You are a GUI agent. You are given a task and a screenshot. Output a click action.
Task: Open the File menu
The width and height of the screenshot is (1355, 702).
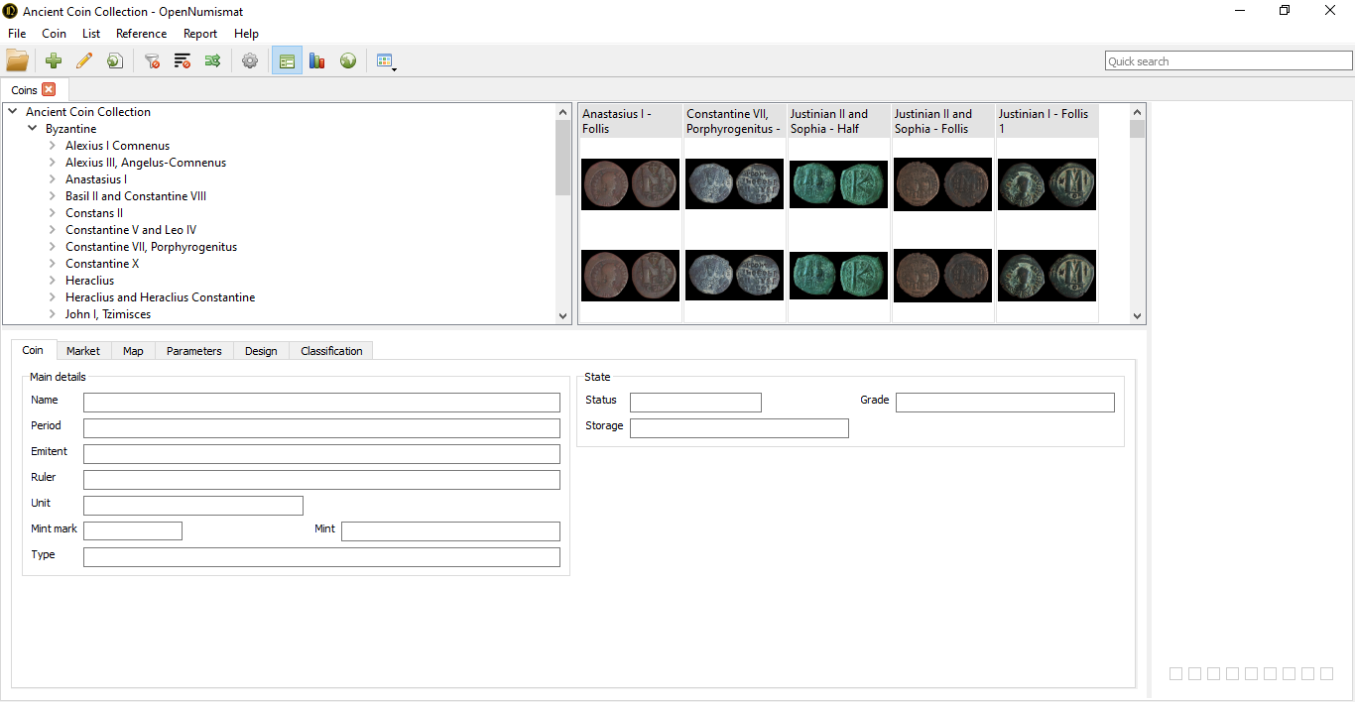(x=17, y=34)
